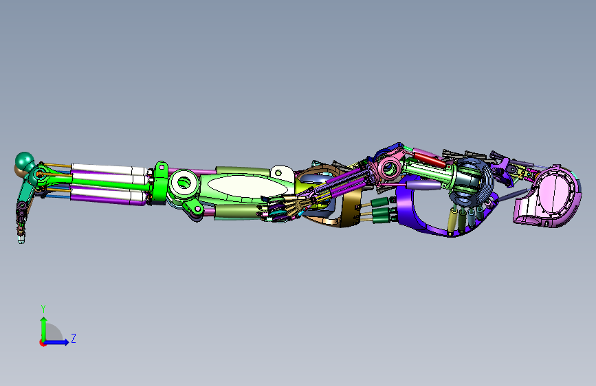Click the red X axis origin dot of the triad

pos(42,343)
